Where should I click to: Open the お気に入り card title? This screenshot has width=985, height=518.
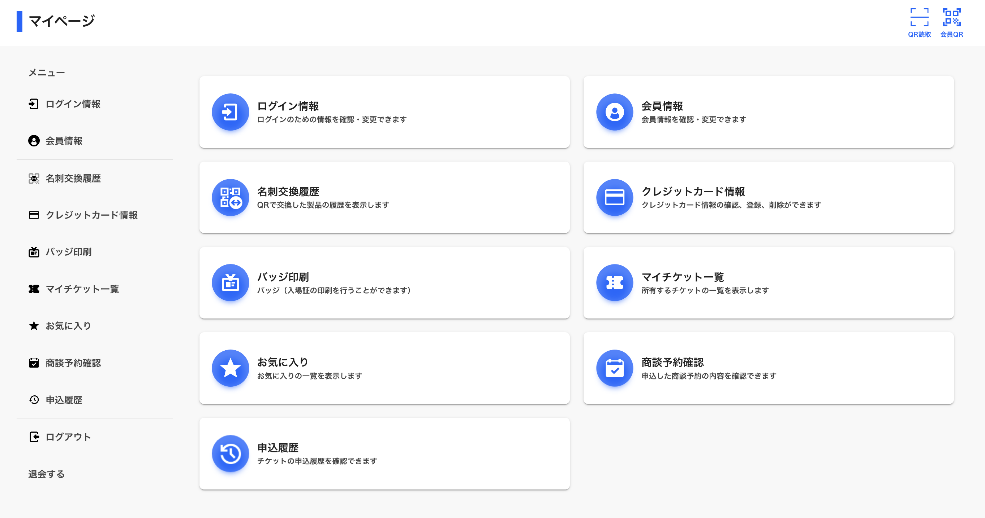point(283,362)
